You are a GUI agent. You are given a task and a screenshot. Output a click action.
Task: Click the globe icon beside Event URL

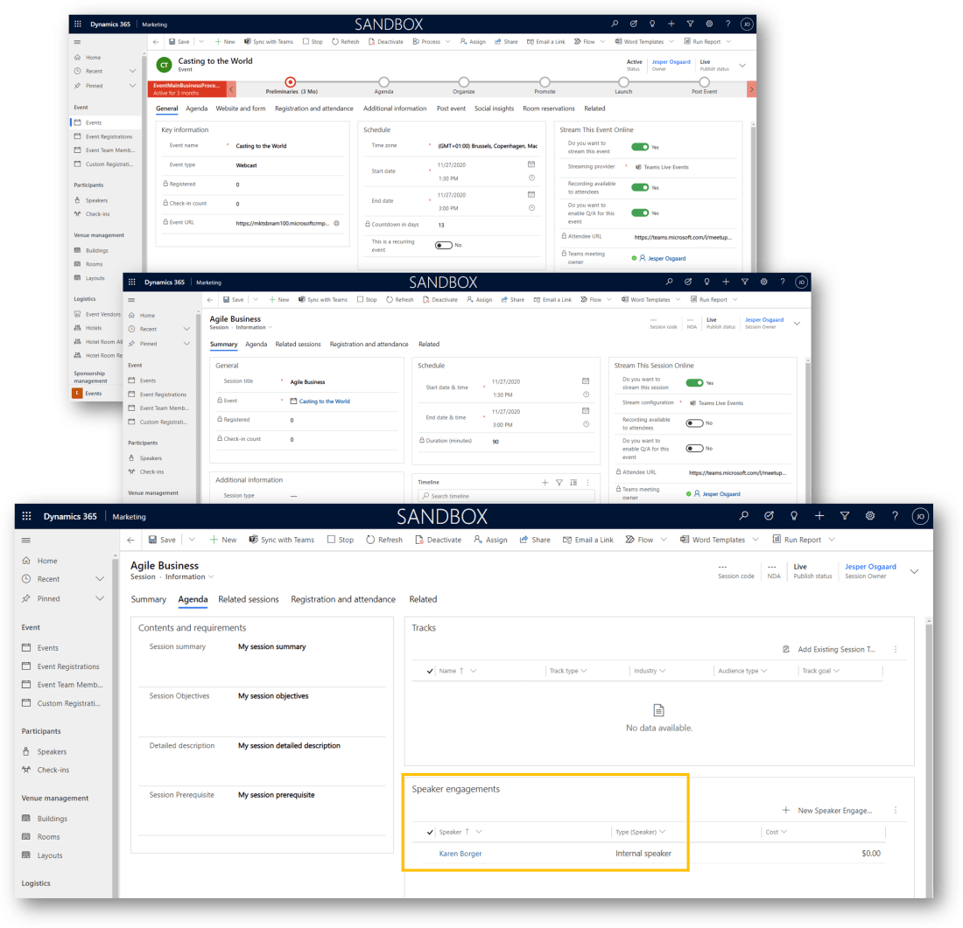coord(337,223)
